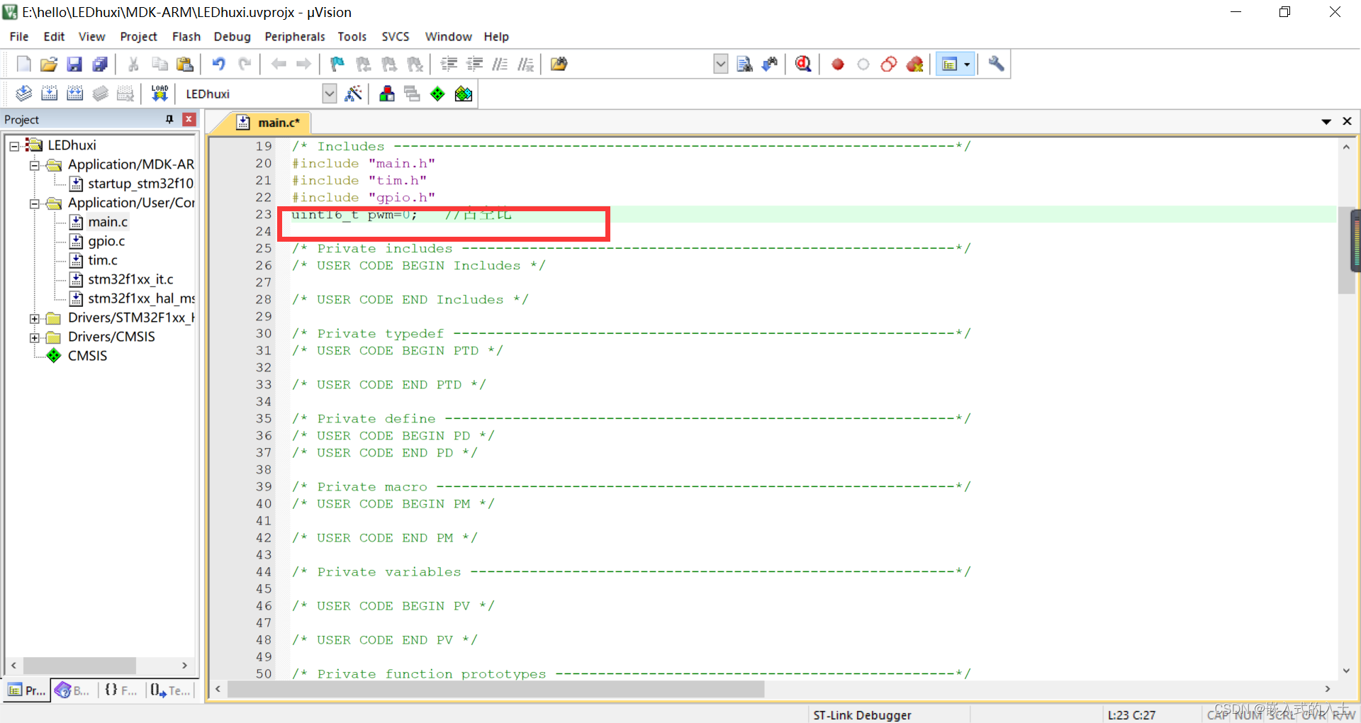
Task: Switch to the Functions panel tab
Action: coord(121,690)
